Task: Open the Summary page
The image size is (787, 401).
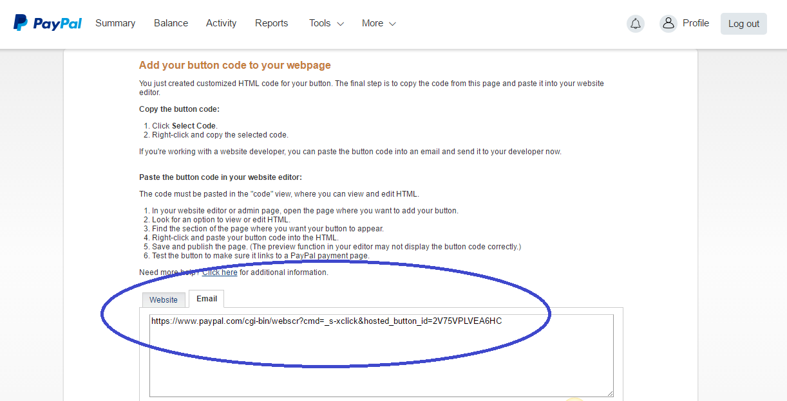Action: click(x=115, y=23)
